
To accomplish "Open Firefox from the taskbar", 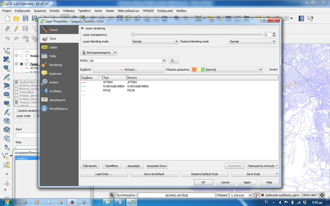I will coord(72,202).
